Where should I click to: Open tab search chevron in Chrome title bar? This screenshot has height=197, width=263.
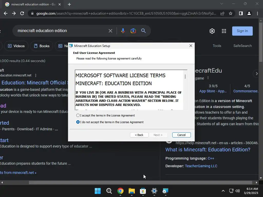coord(222,4)
